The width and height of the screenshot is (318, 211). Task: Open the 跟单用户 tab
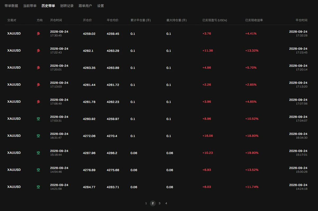pyautogui.click(x=85, y=6)
